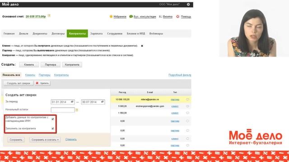Open the Главная tab
Screen dimensions: 289x162
(9, 34)
